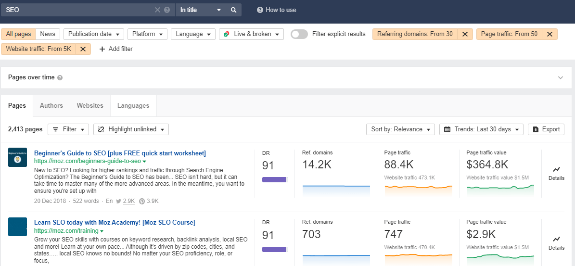Click Website traffic 473.1K text

pyautogui.click(x=409, y=177)
